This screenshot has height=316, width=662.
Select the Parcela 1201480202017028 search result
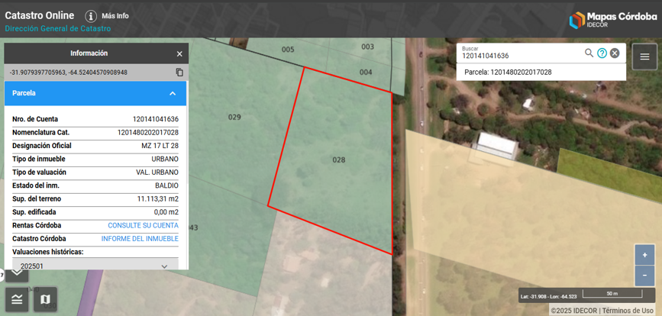509,73
